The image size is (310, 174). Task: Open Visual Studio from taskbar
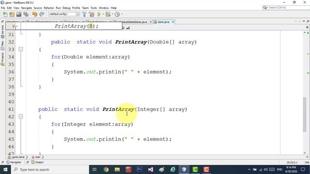(151, 170)
